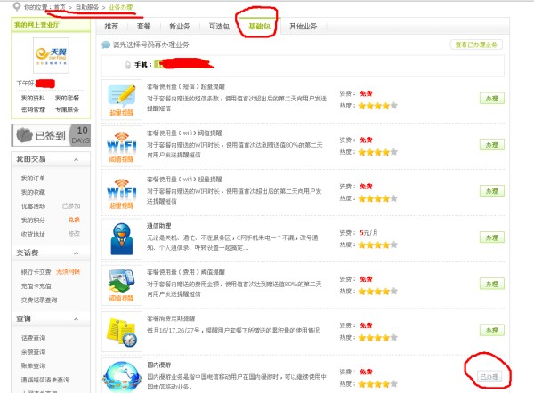Open 我的资料 link
534x393 pixels.
(x=33, y=98)
